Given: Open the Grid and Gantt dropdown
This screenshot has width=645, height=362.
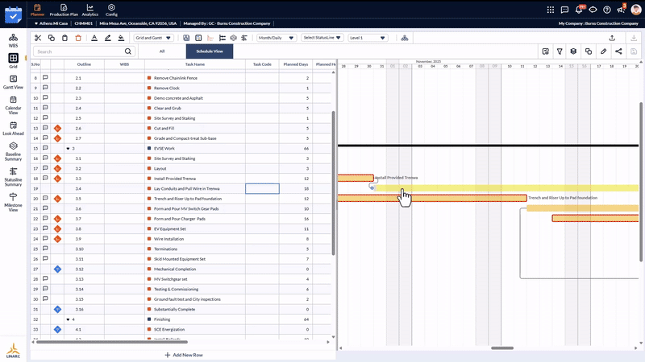Looking at the screenshot, I should click(153, 38).
